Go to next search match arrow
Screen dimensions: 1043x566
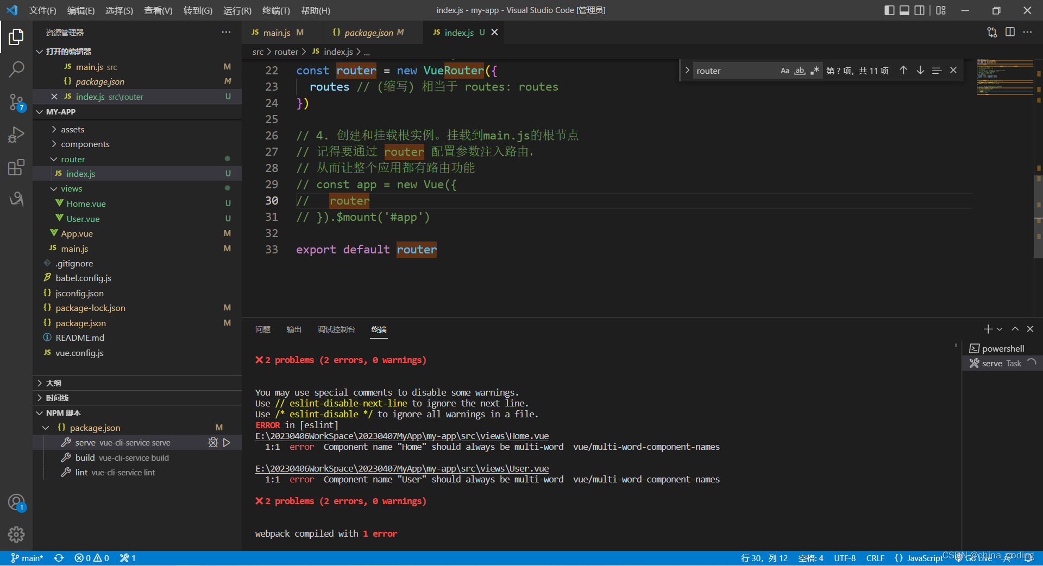920,71
